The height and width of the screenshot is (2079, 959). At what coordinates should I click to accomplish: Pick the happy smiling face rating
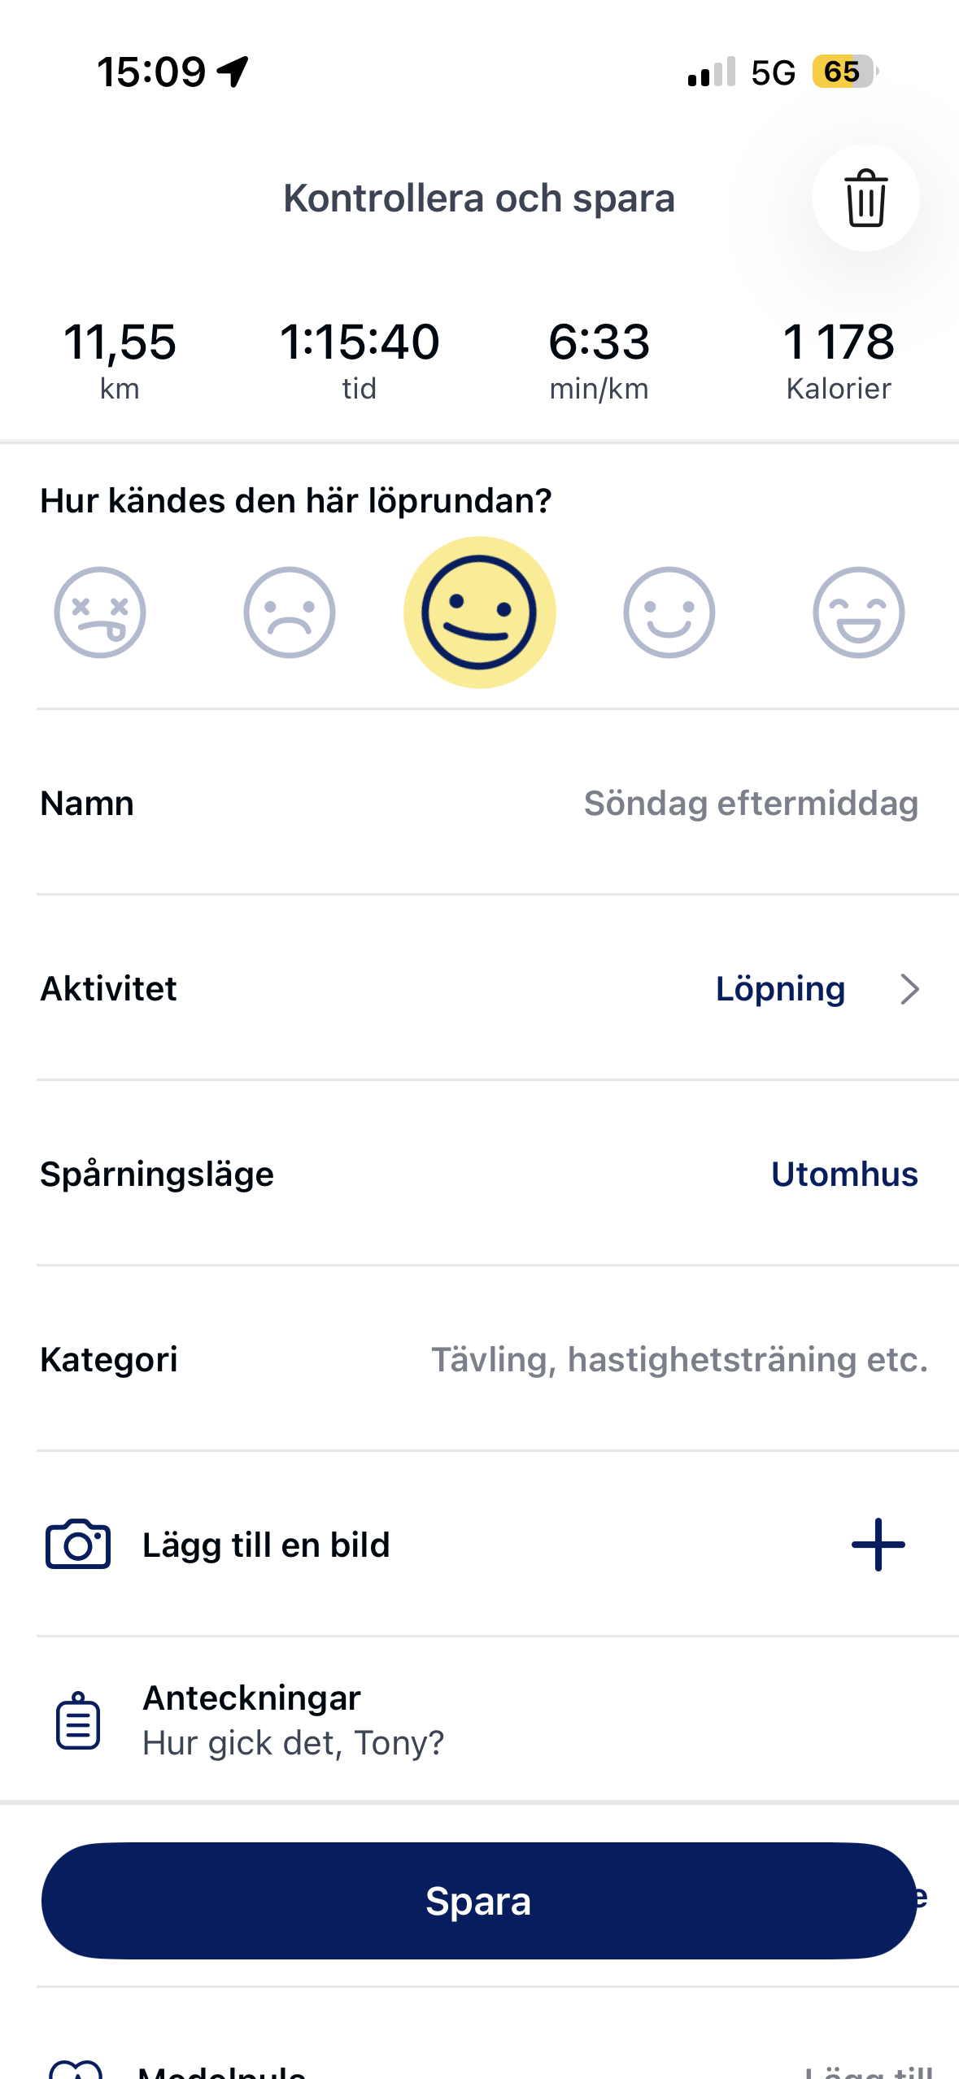pos(669,612)
